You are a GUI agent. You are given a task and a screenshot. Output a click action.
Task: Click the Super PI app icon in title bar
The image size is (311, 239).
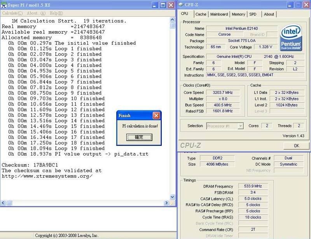pyautogui.click(x=3, y=5)
